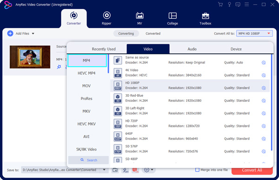
Task: Click the format list scrollbar beside MP4
Action: 108,64
